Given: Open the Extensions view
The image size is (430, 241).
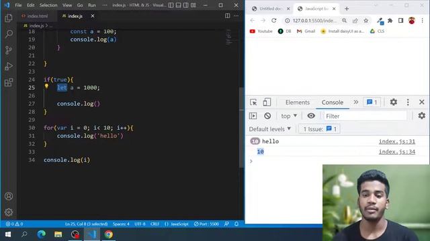Looking at the screenshot, I should (9, 82).
